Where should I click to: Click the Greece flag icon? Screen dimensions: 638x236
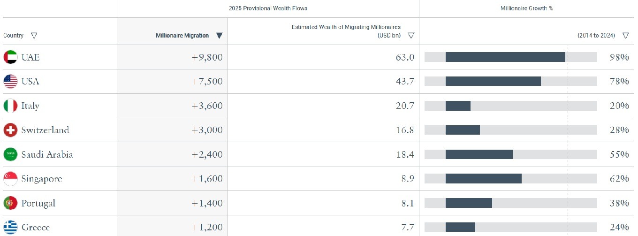(10, 227)
